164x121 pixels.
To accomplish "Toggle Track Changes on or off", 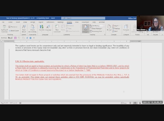I will point(86,28).
